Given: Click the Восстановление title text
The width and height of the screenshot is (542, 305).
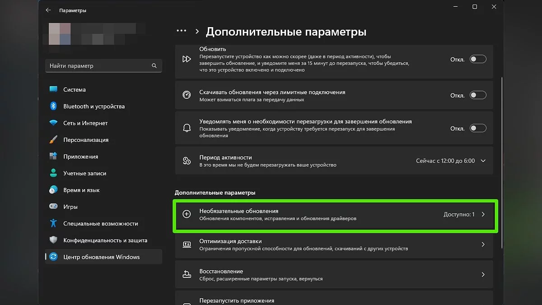Looking at the screenshot, I should click(221, 272).
